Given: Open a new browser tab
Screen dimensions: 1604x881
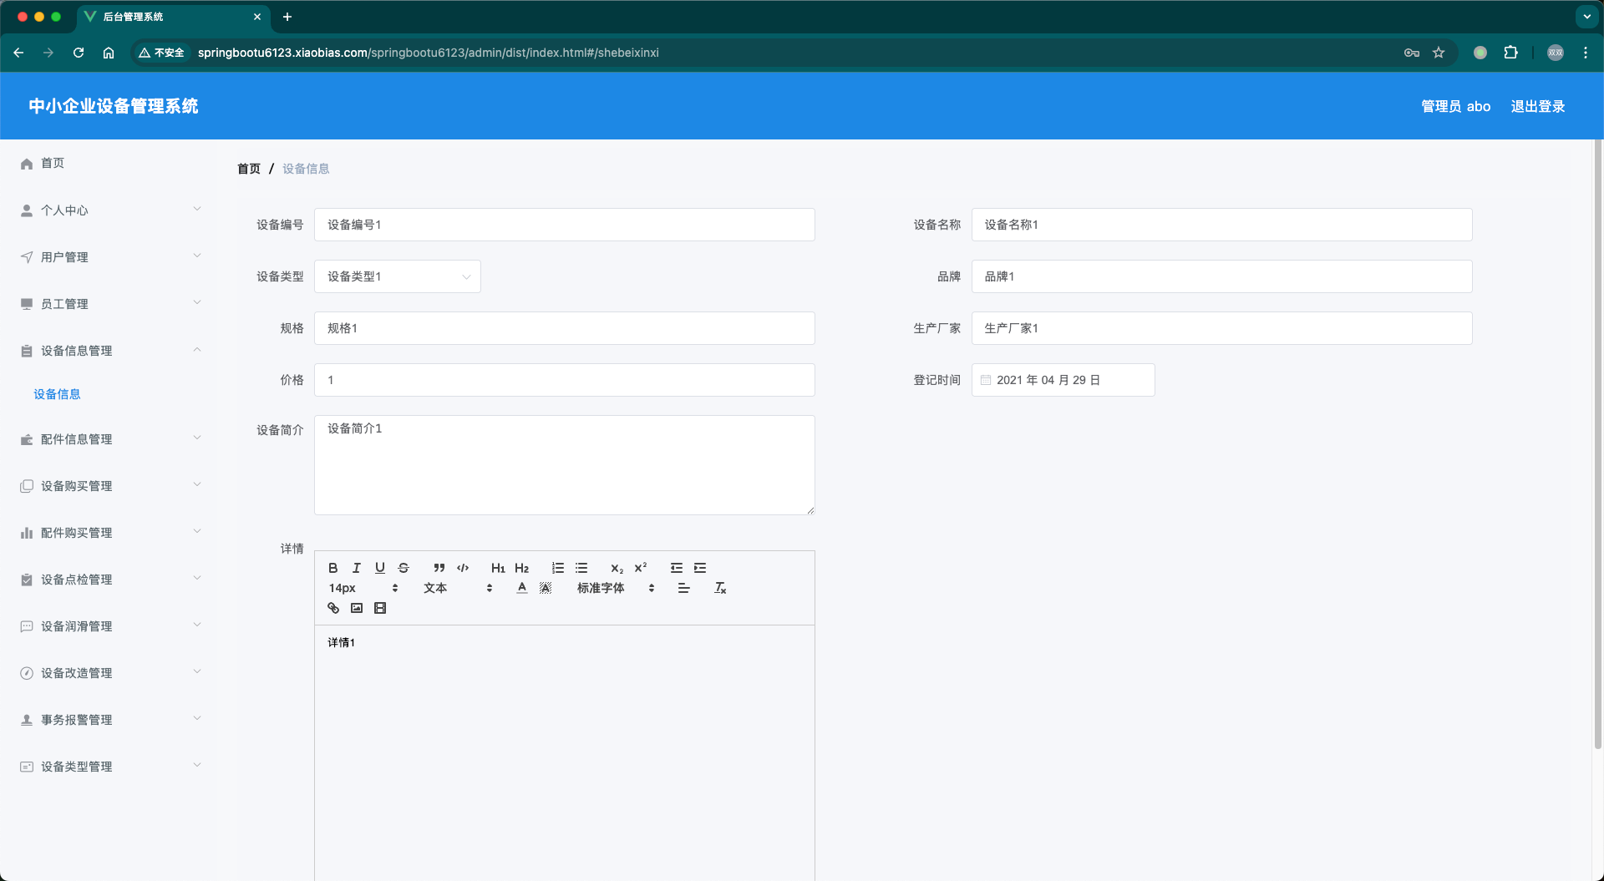Looking at the screenshot, I should click(287, 17).
